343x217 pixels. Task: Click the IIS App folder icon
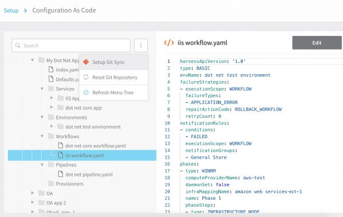point(61,98)
